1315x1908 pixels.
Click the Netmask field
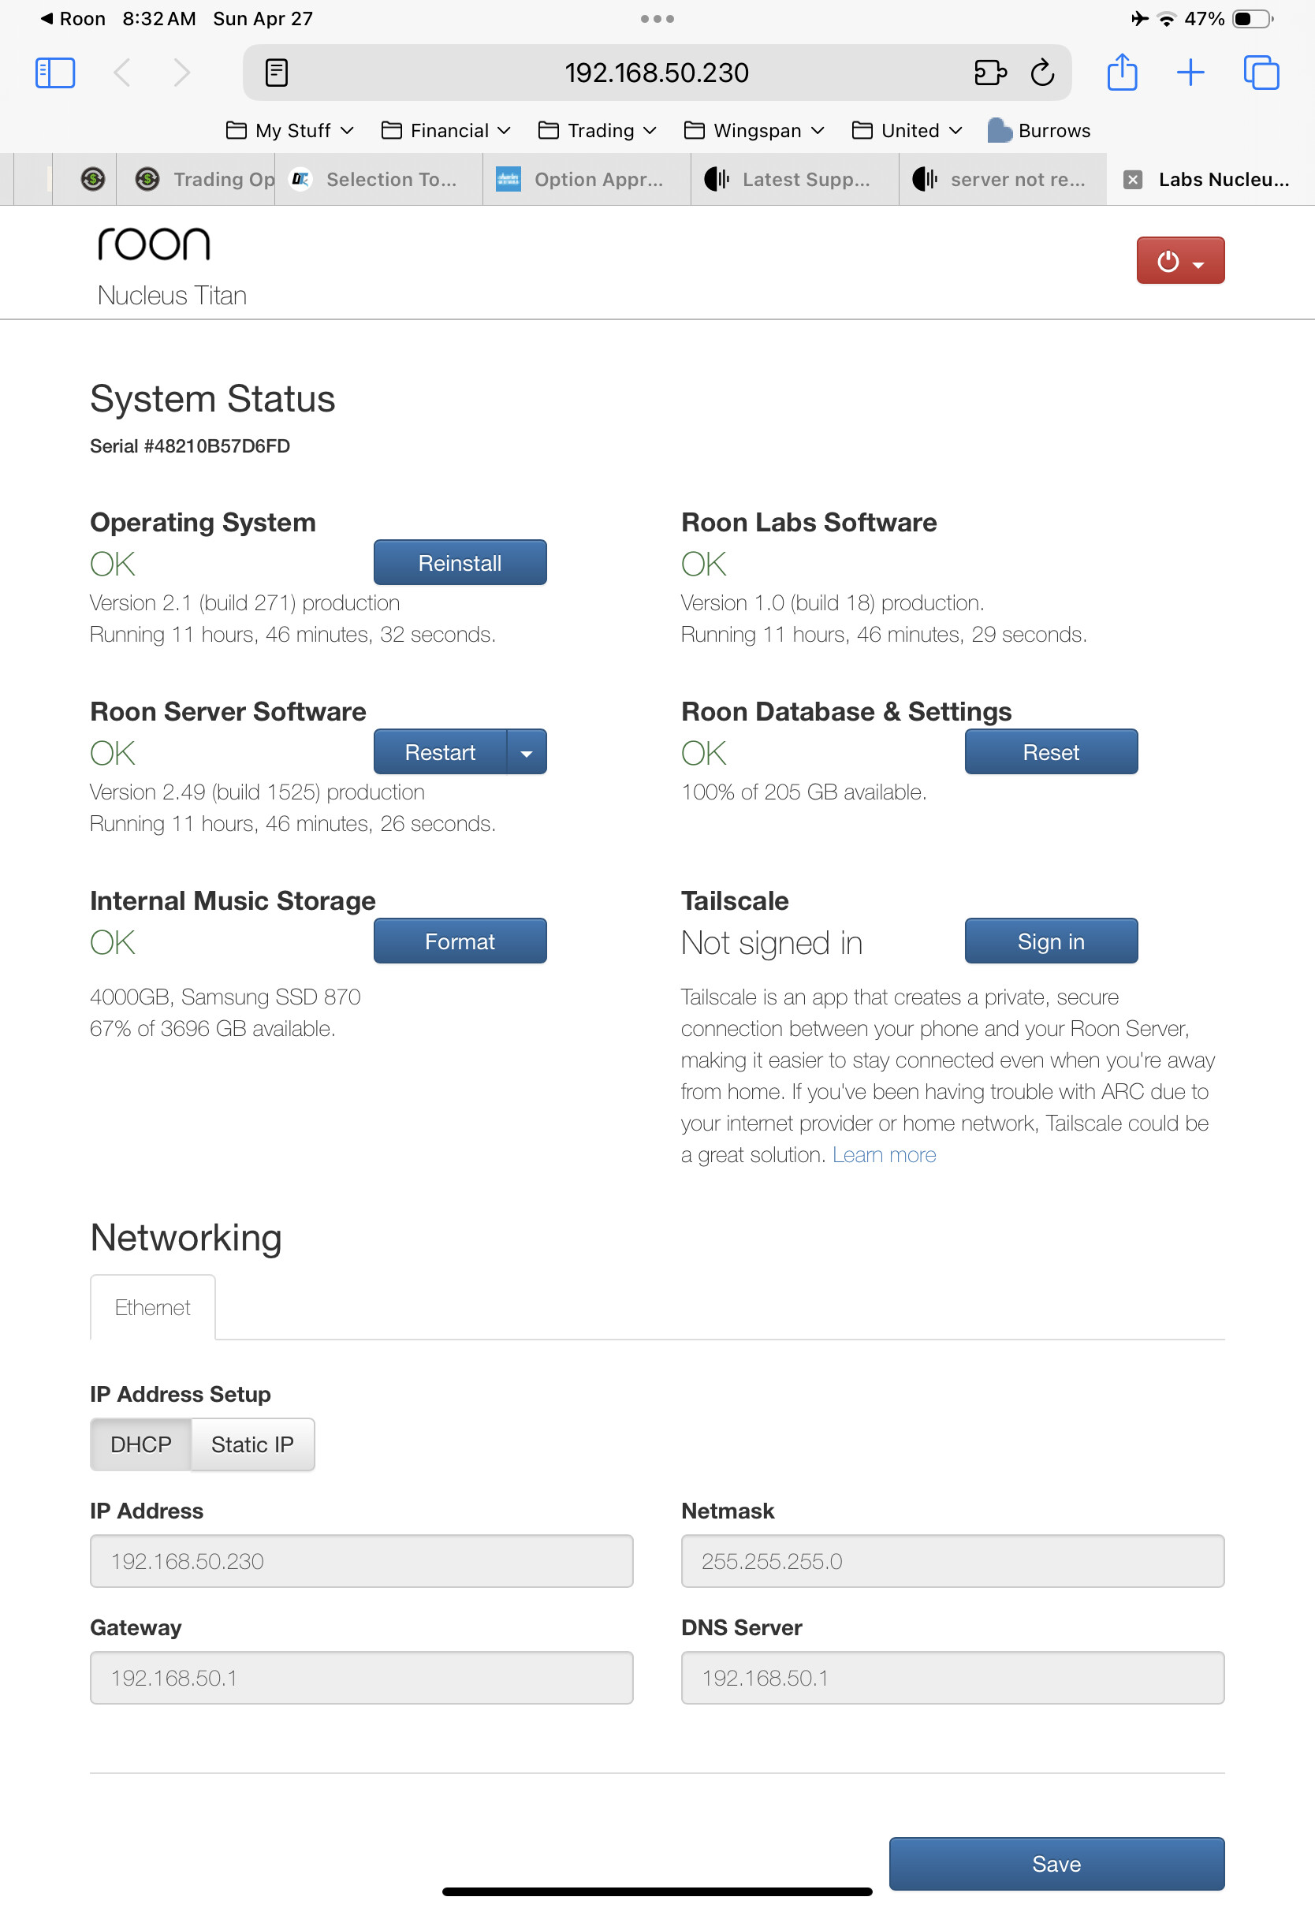(952, 1561)
